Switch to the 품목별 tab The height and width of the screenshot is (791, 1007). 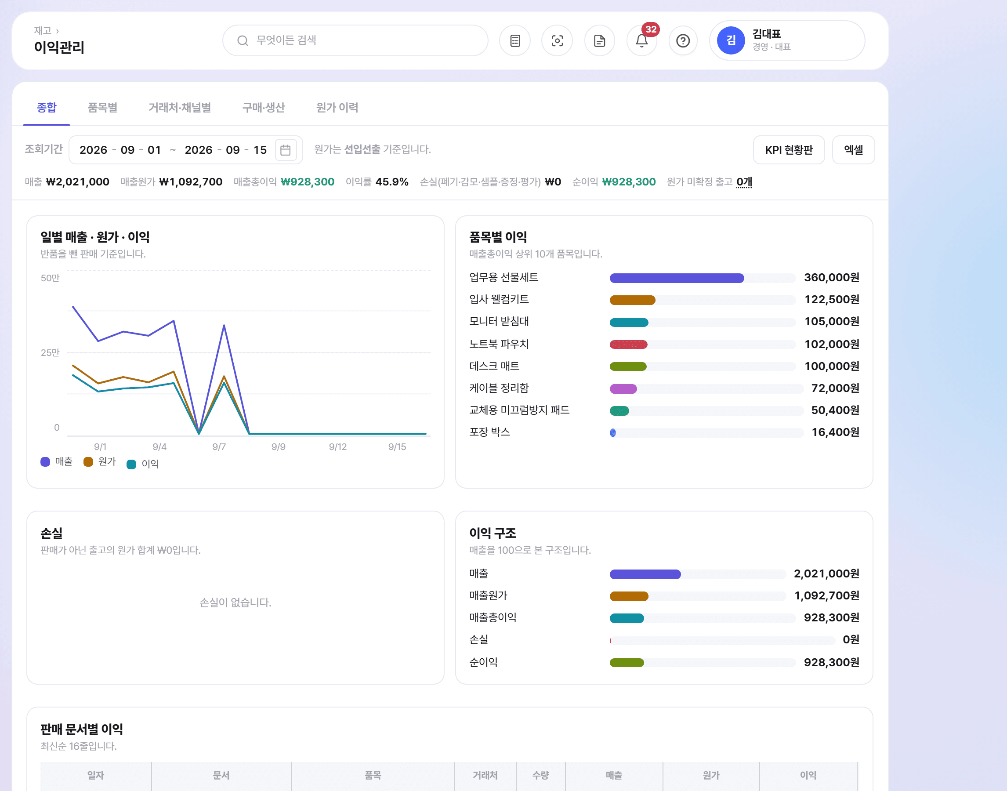coord(103,107)
